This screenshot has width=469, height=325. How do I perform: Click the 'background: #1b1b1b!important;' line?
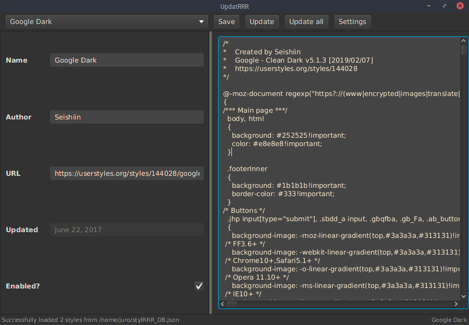(289, 185)
